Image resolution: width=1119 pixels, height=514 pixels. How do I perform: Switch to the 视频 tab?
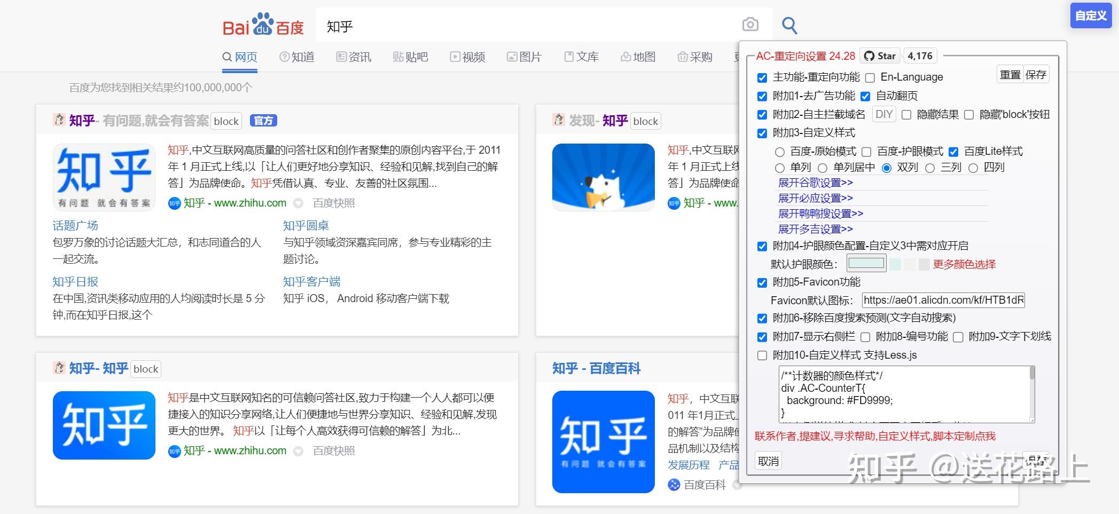(467, 57)
